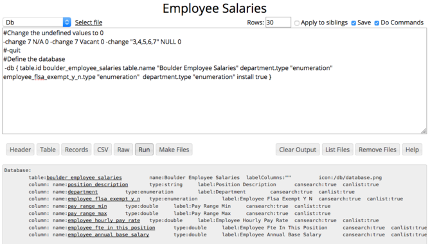The width and height of the screenshot is (430, 244).
Task: Open boulder_employee_salaries table link
Action: point(84,178)
